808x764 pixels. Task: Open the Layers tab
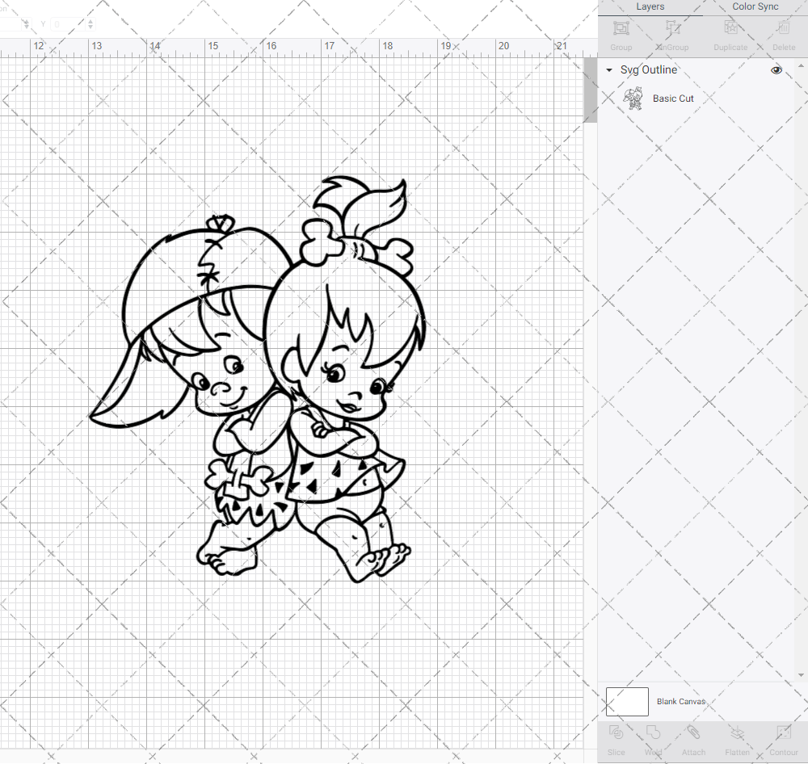(x=650, y=6)
